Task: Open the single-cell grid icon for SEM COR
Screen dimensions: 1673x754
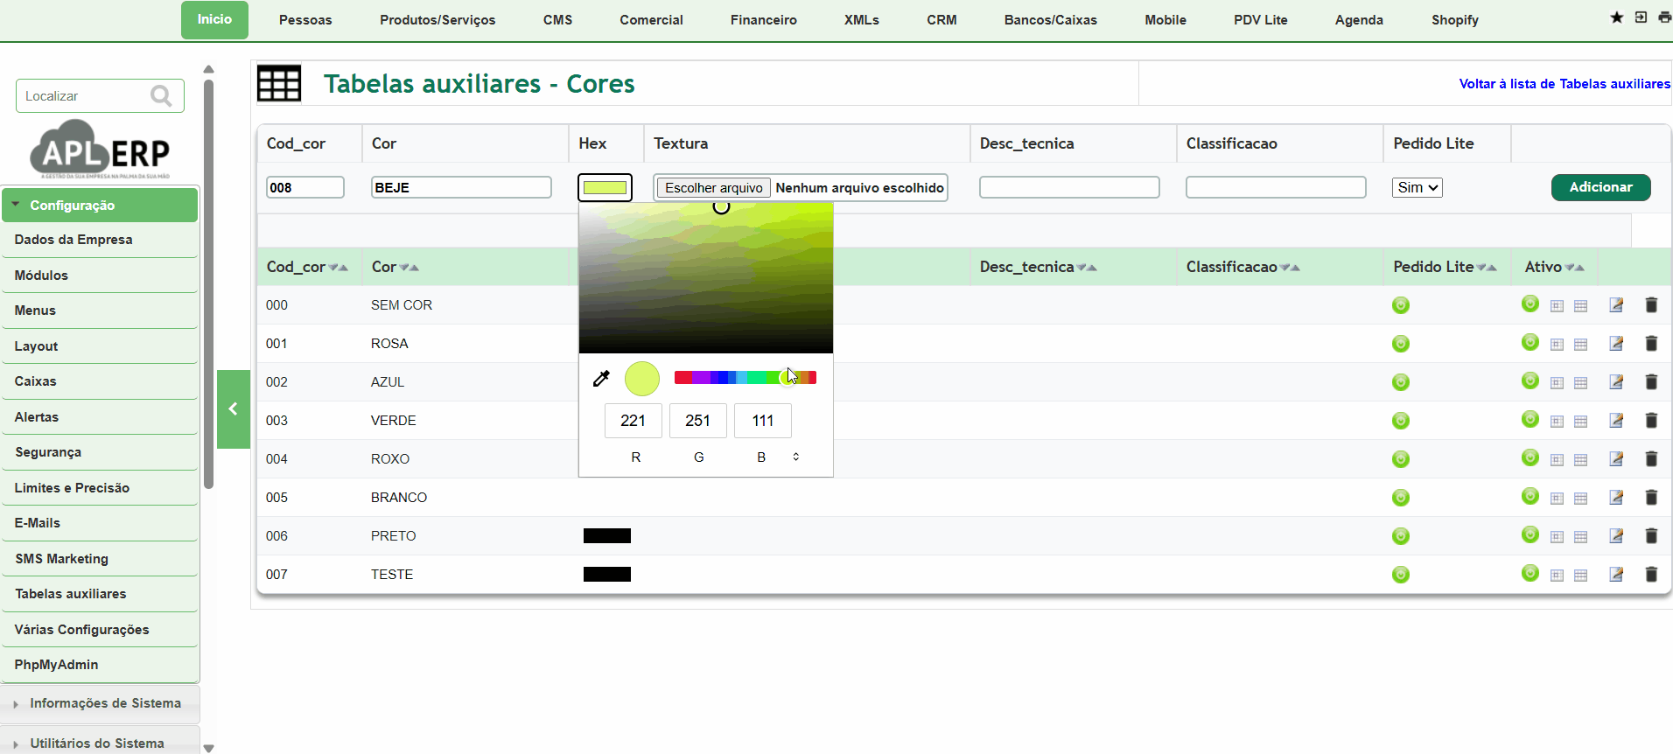Action: 1557,306
